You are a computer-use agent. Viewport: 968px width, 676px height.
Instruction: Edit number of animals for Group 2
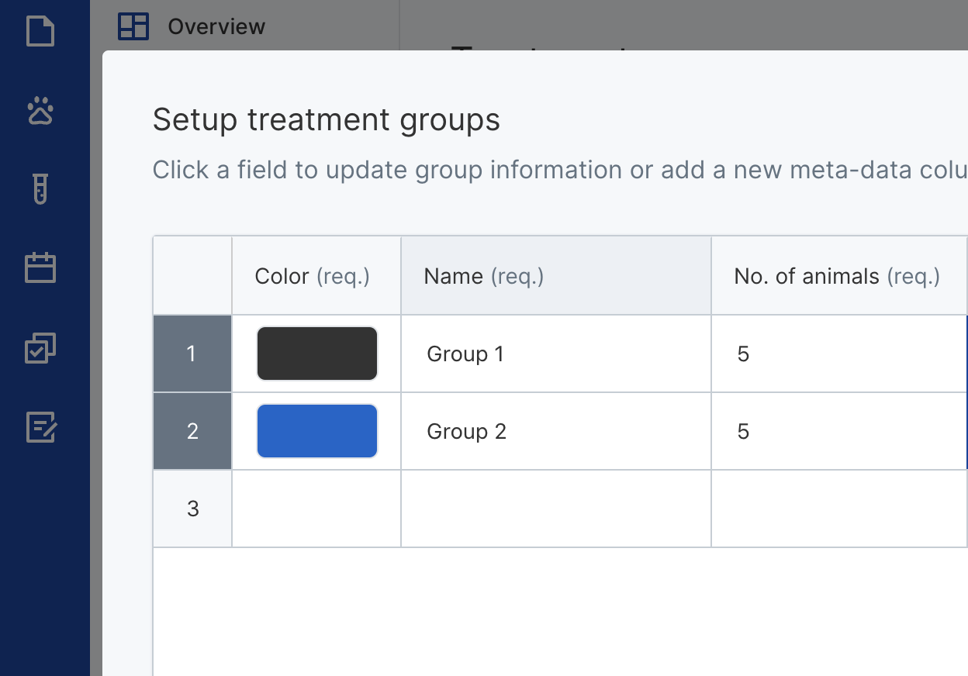(x=839, y=431)
